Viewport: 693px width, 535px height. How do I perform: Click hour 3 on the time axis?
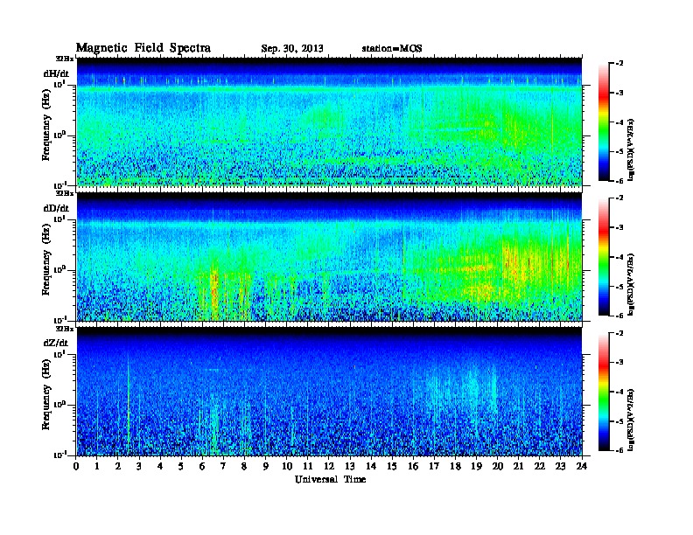pos(139,467)
